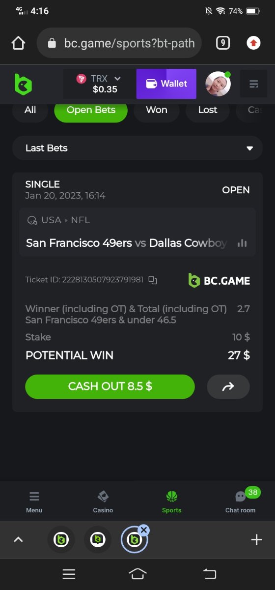Close the active browser tab thumbnail
275x590 pixels.
tap(143, 530)
